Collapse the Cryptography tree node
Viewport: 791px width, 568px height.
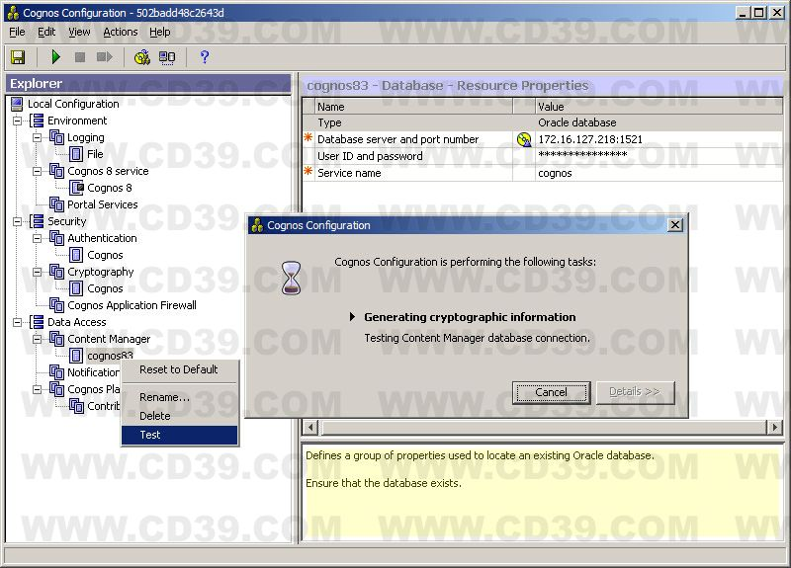coord(37,273)
